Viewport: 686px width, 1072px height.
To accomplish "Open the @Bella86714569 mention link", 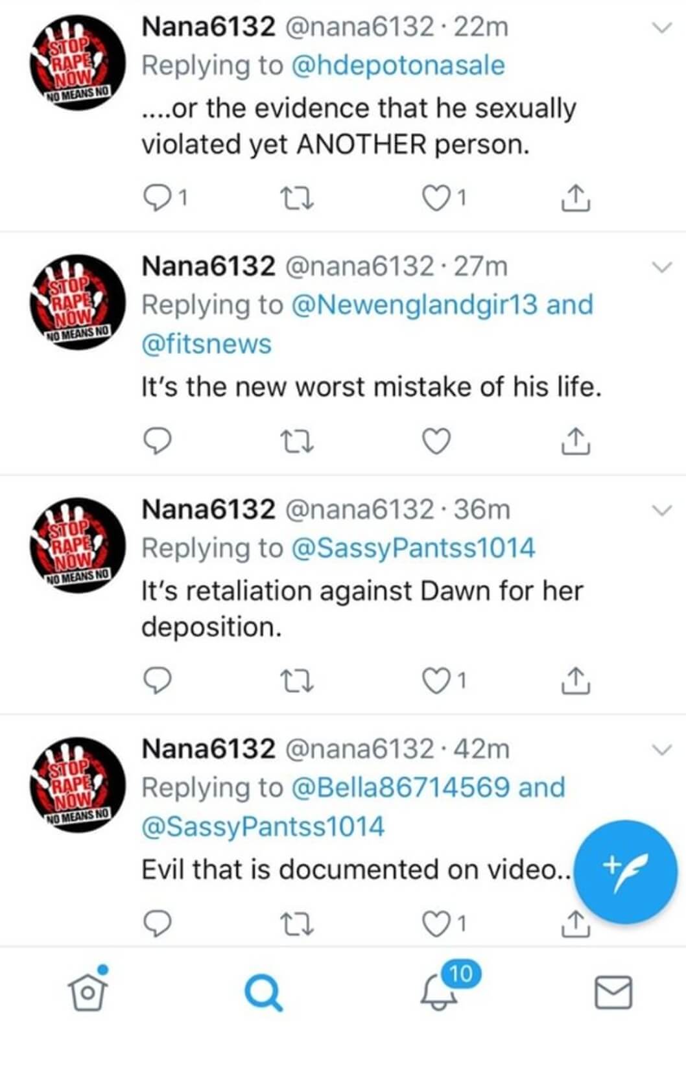I will click(x=401, y=787).
